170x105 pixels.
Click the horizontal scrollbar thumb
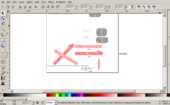point(89,91)
